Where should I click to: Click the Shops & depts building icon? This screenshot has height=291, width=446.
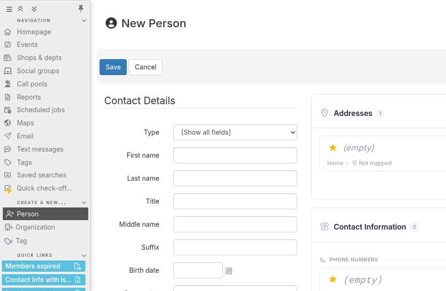(x=8, y=58)
